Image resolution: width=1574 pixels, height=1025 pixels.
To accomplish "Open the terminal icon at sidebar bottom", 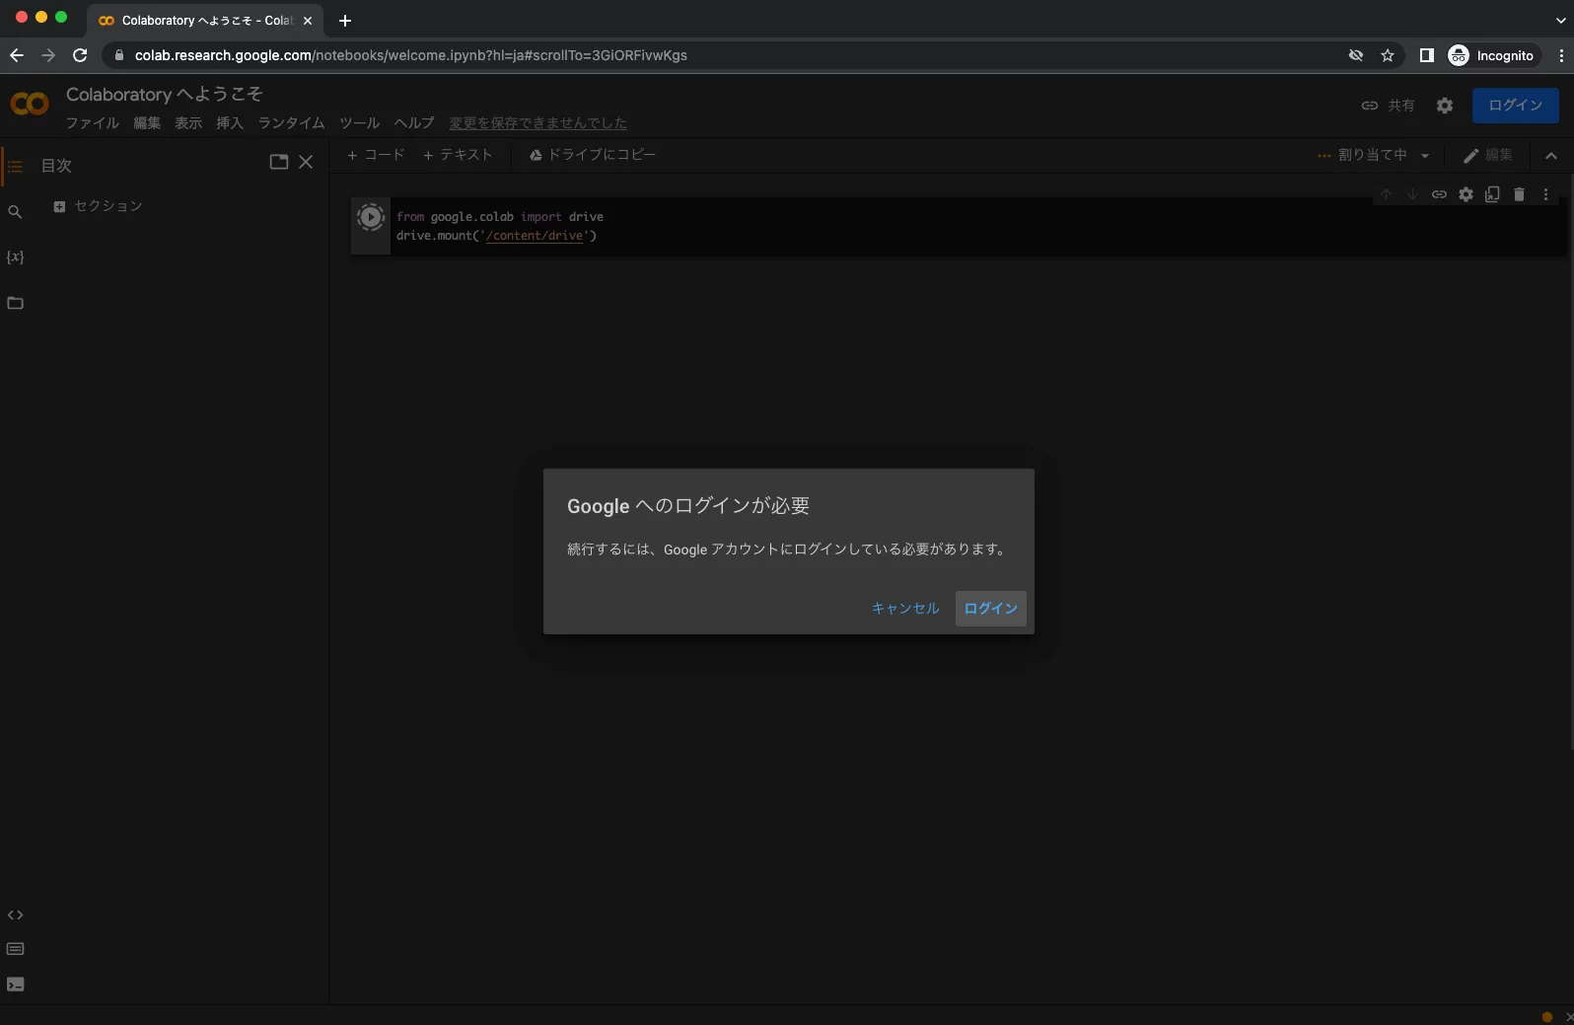I will [x=15, y=985].
